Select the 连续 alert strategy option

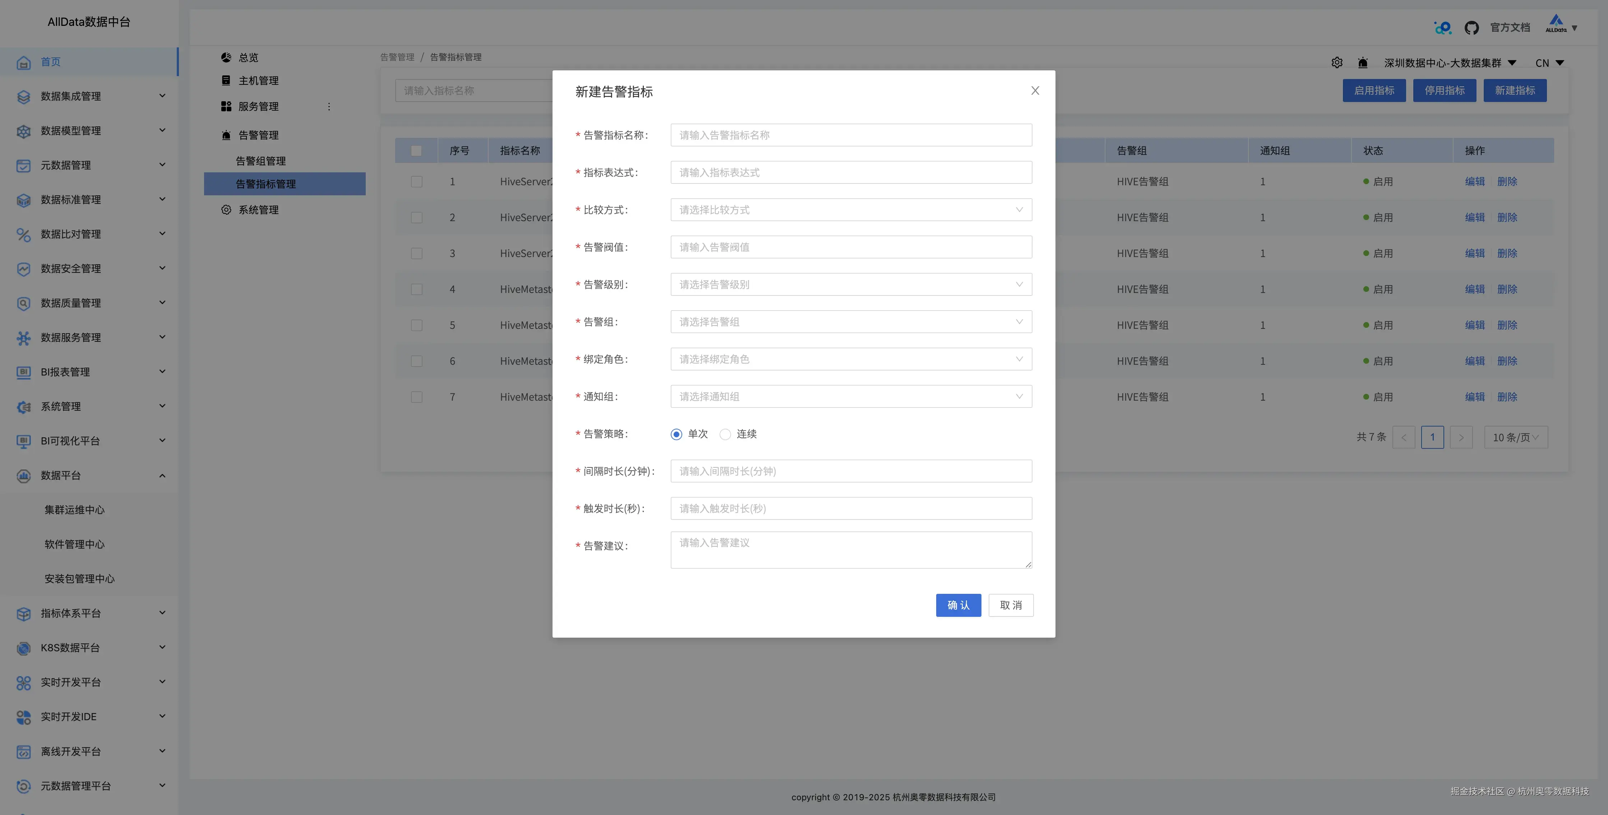point(725,434)
